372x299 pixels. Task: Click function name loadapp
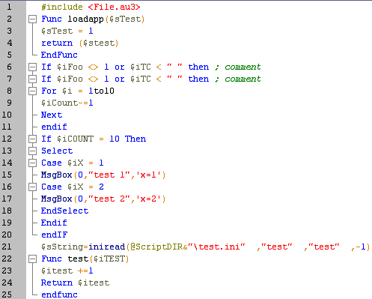[85, 19]
